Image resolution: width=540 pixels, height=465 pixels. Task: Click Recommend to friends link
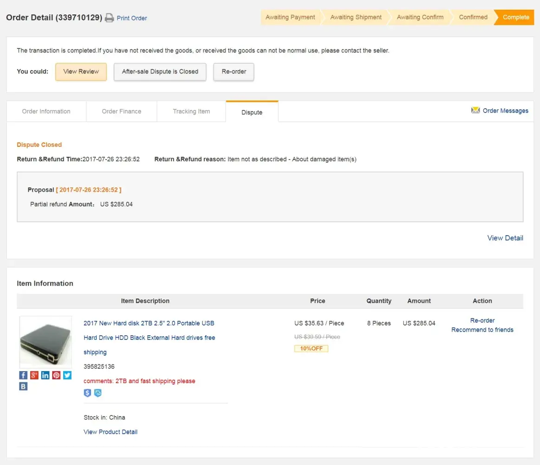(482, 330)
